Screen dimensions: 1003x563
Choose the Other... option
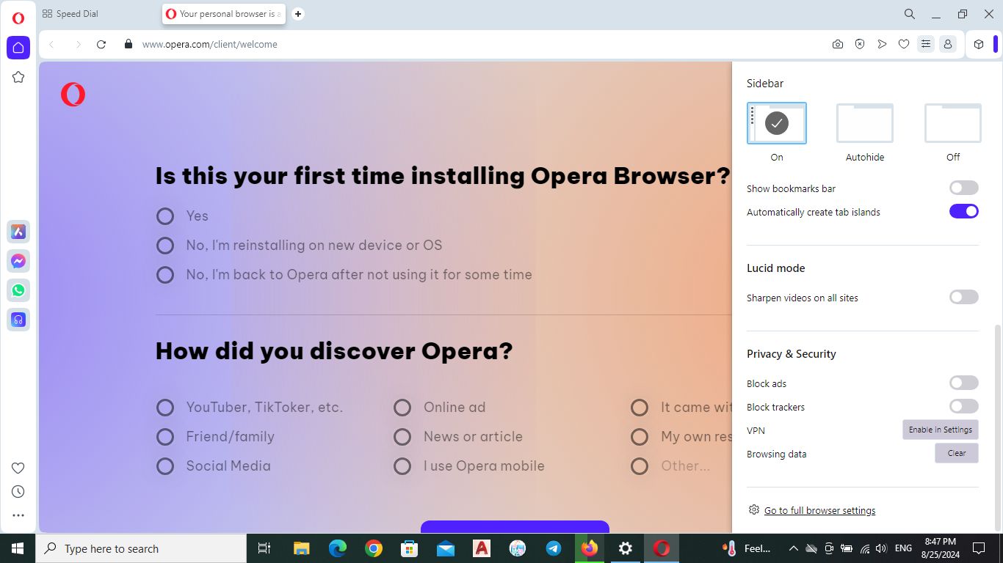[x=640, y=466]
